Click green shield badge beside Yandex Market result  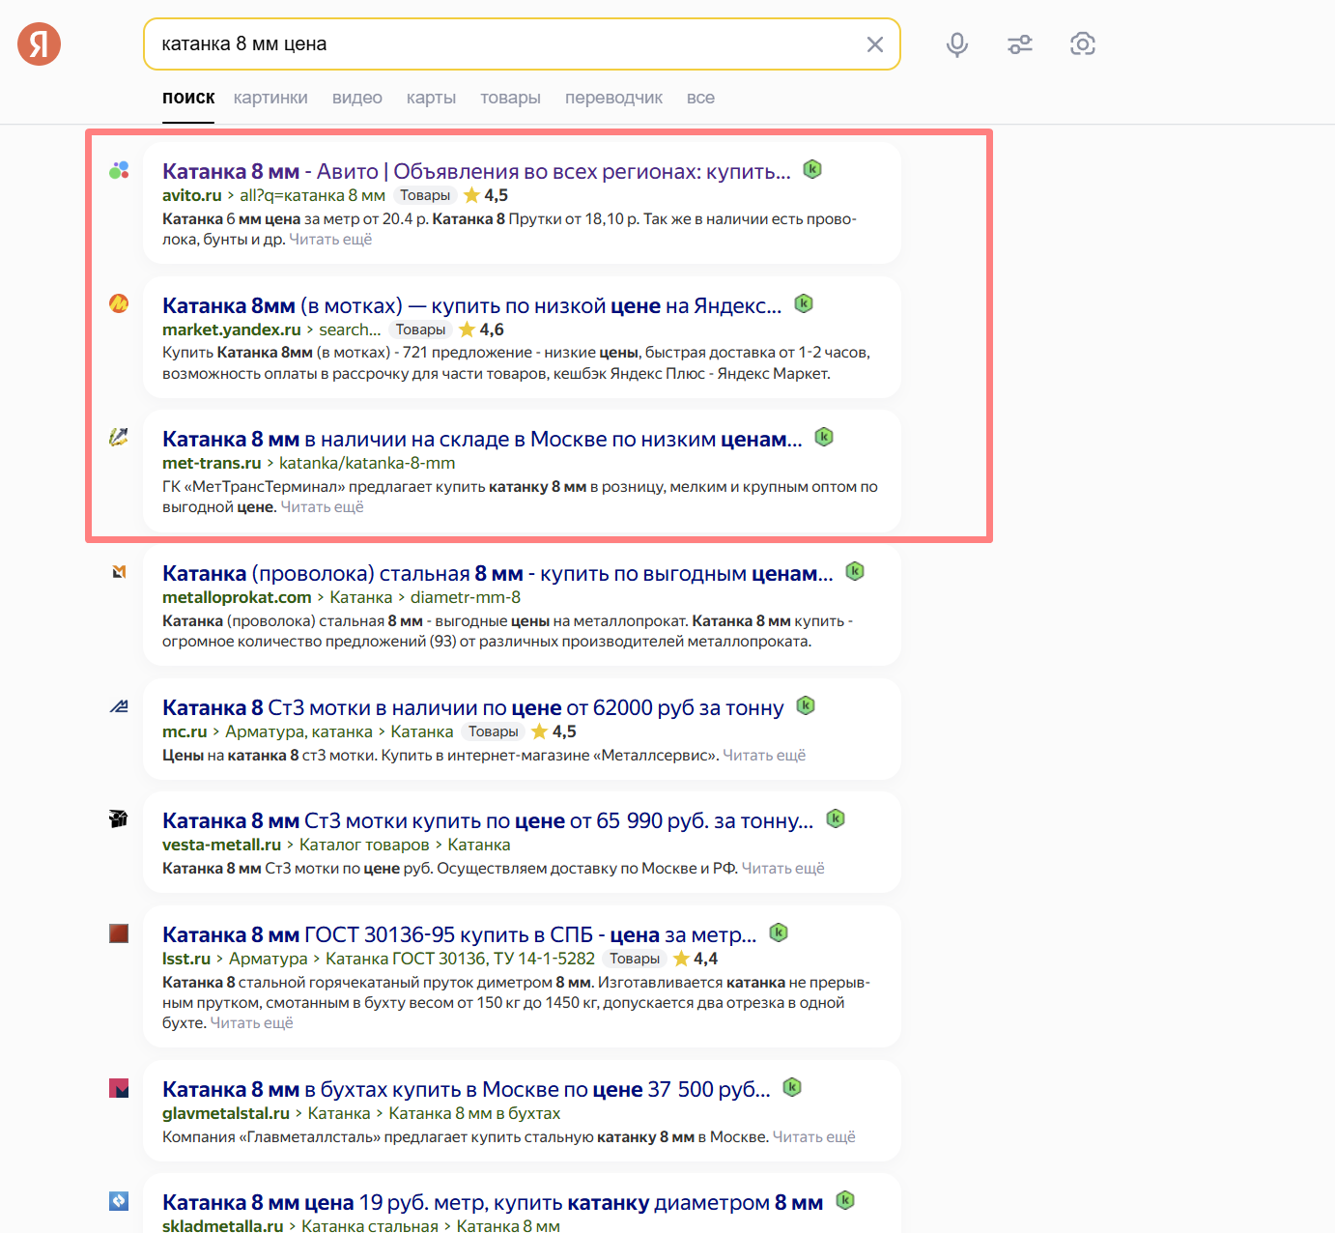coord(804,303)
